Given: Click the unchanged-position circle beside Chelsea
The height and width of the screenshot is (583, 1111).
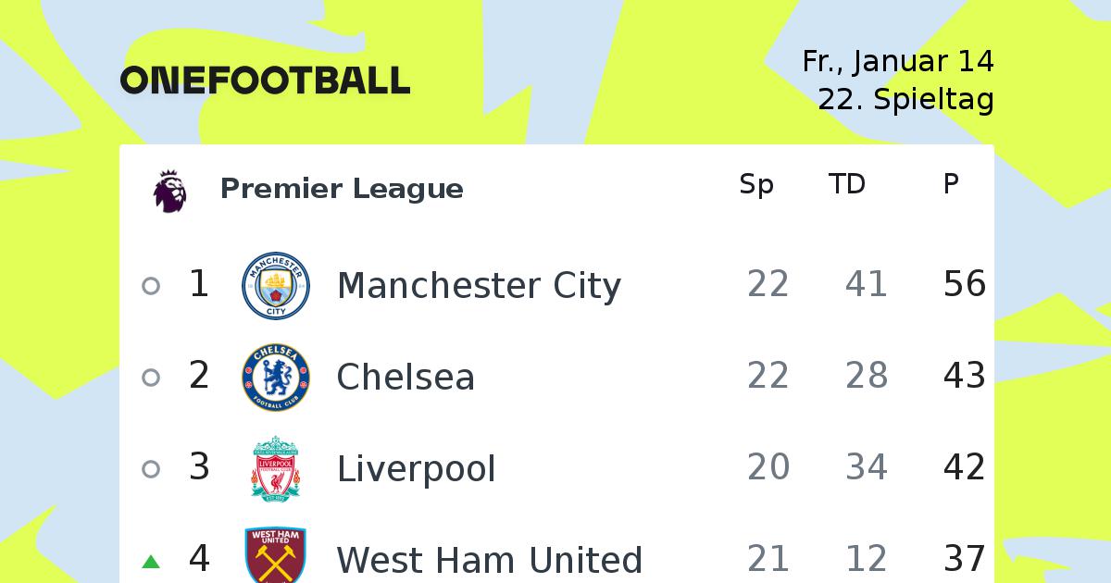Looking at the screenshot, I should [x=151, y=378].
